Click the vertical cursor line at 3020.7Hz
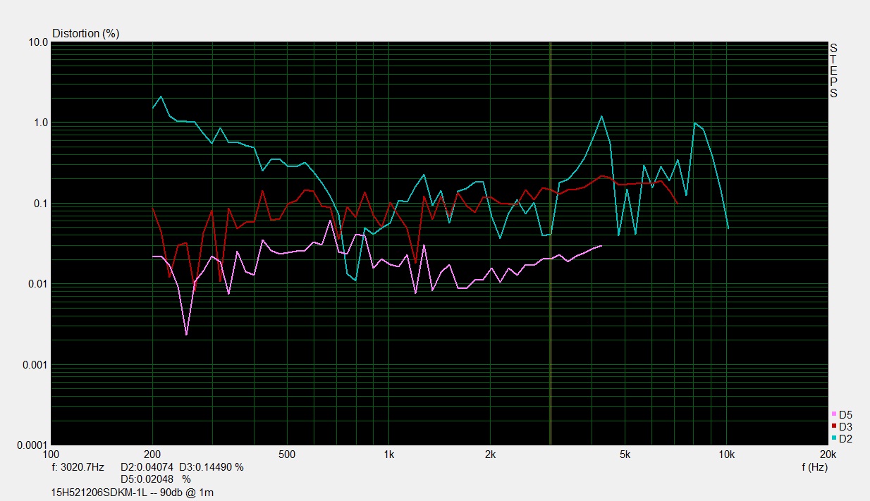This screenshot has width=870, height=501. (551, 243)
